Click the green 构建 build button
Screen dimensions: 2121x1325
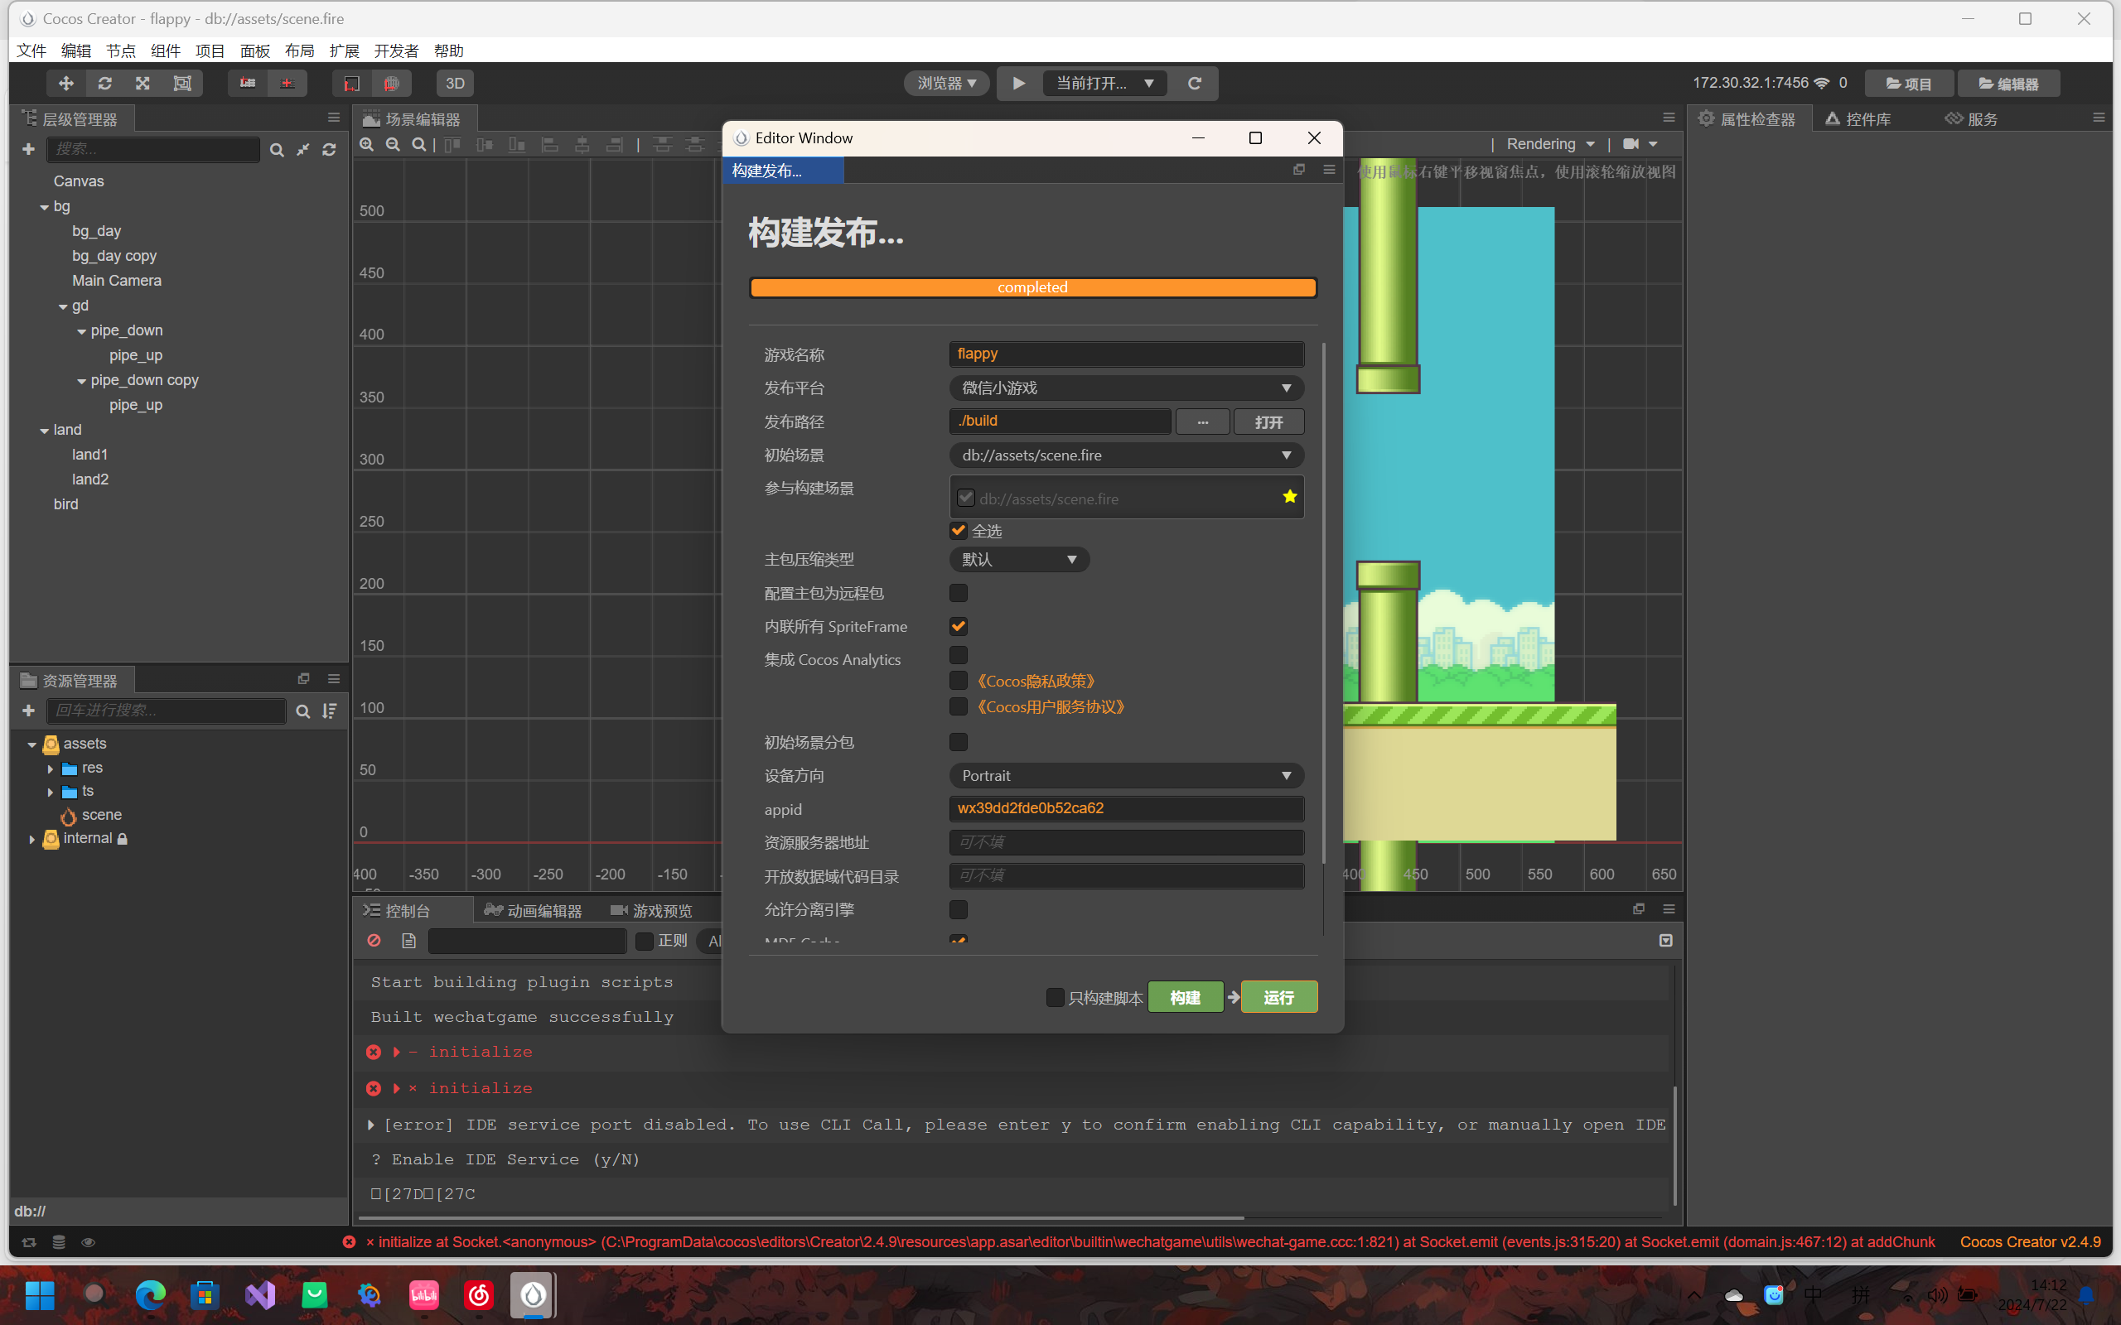coord(1185,997)
